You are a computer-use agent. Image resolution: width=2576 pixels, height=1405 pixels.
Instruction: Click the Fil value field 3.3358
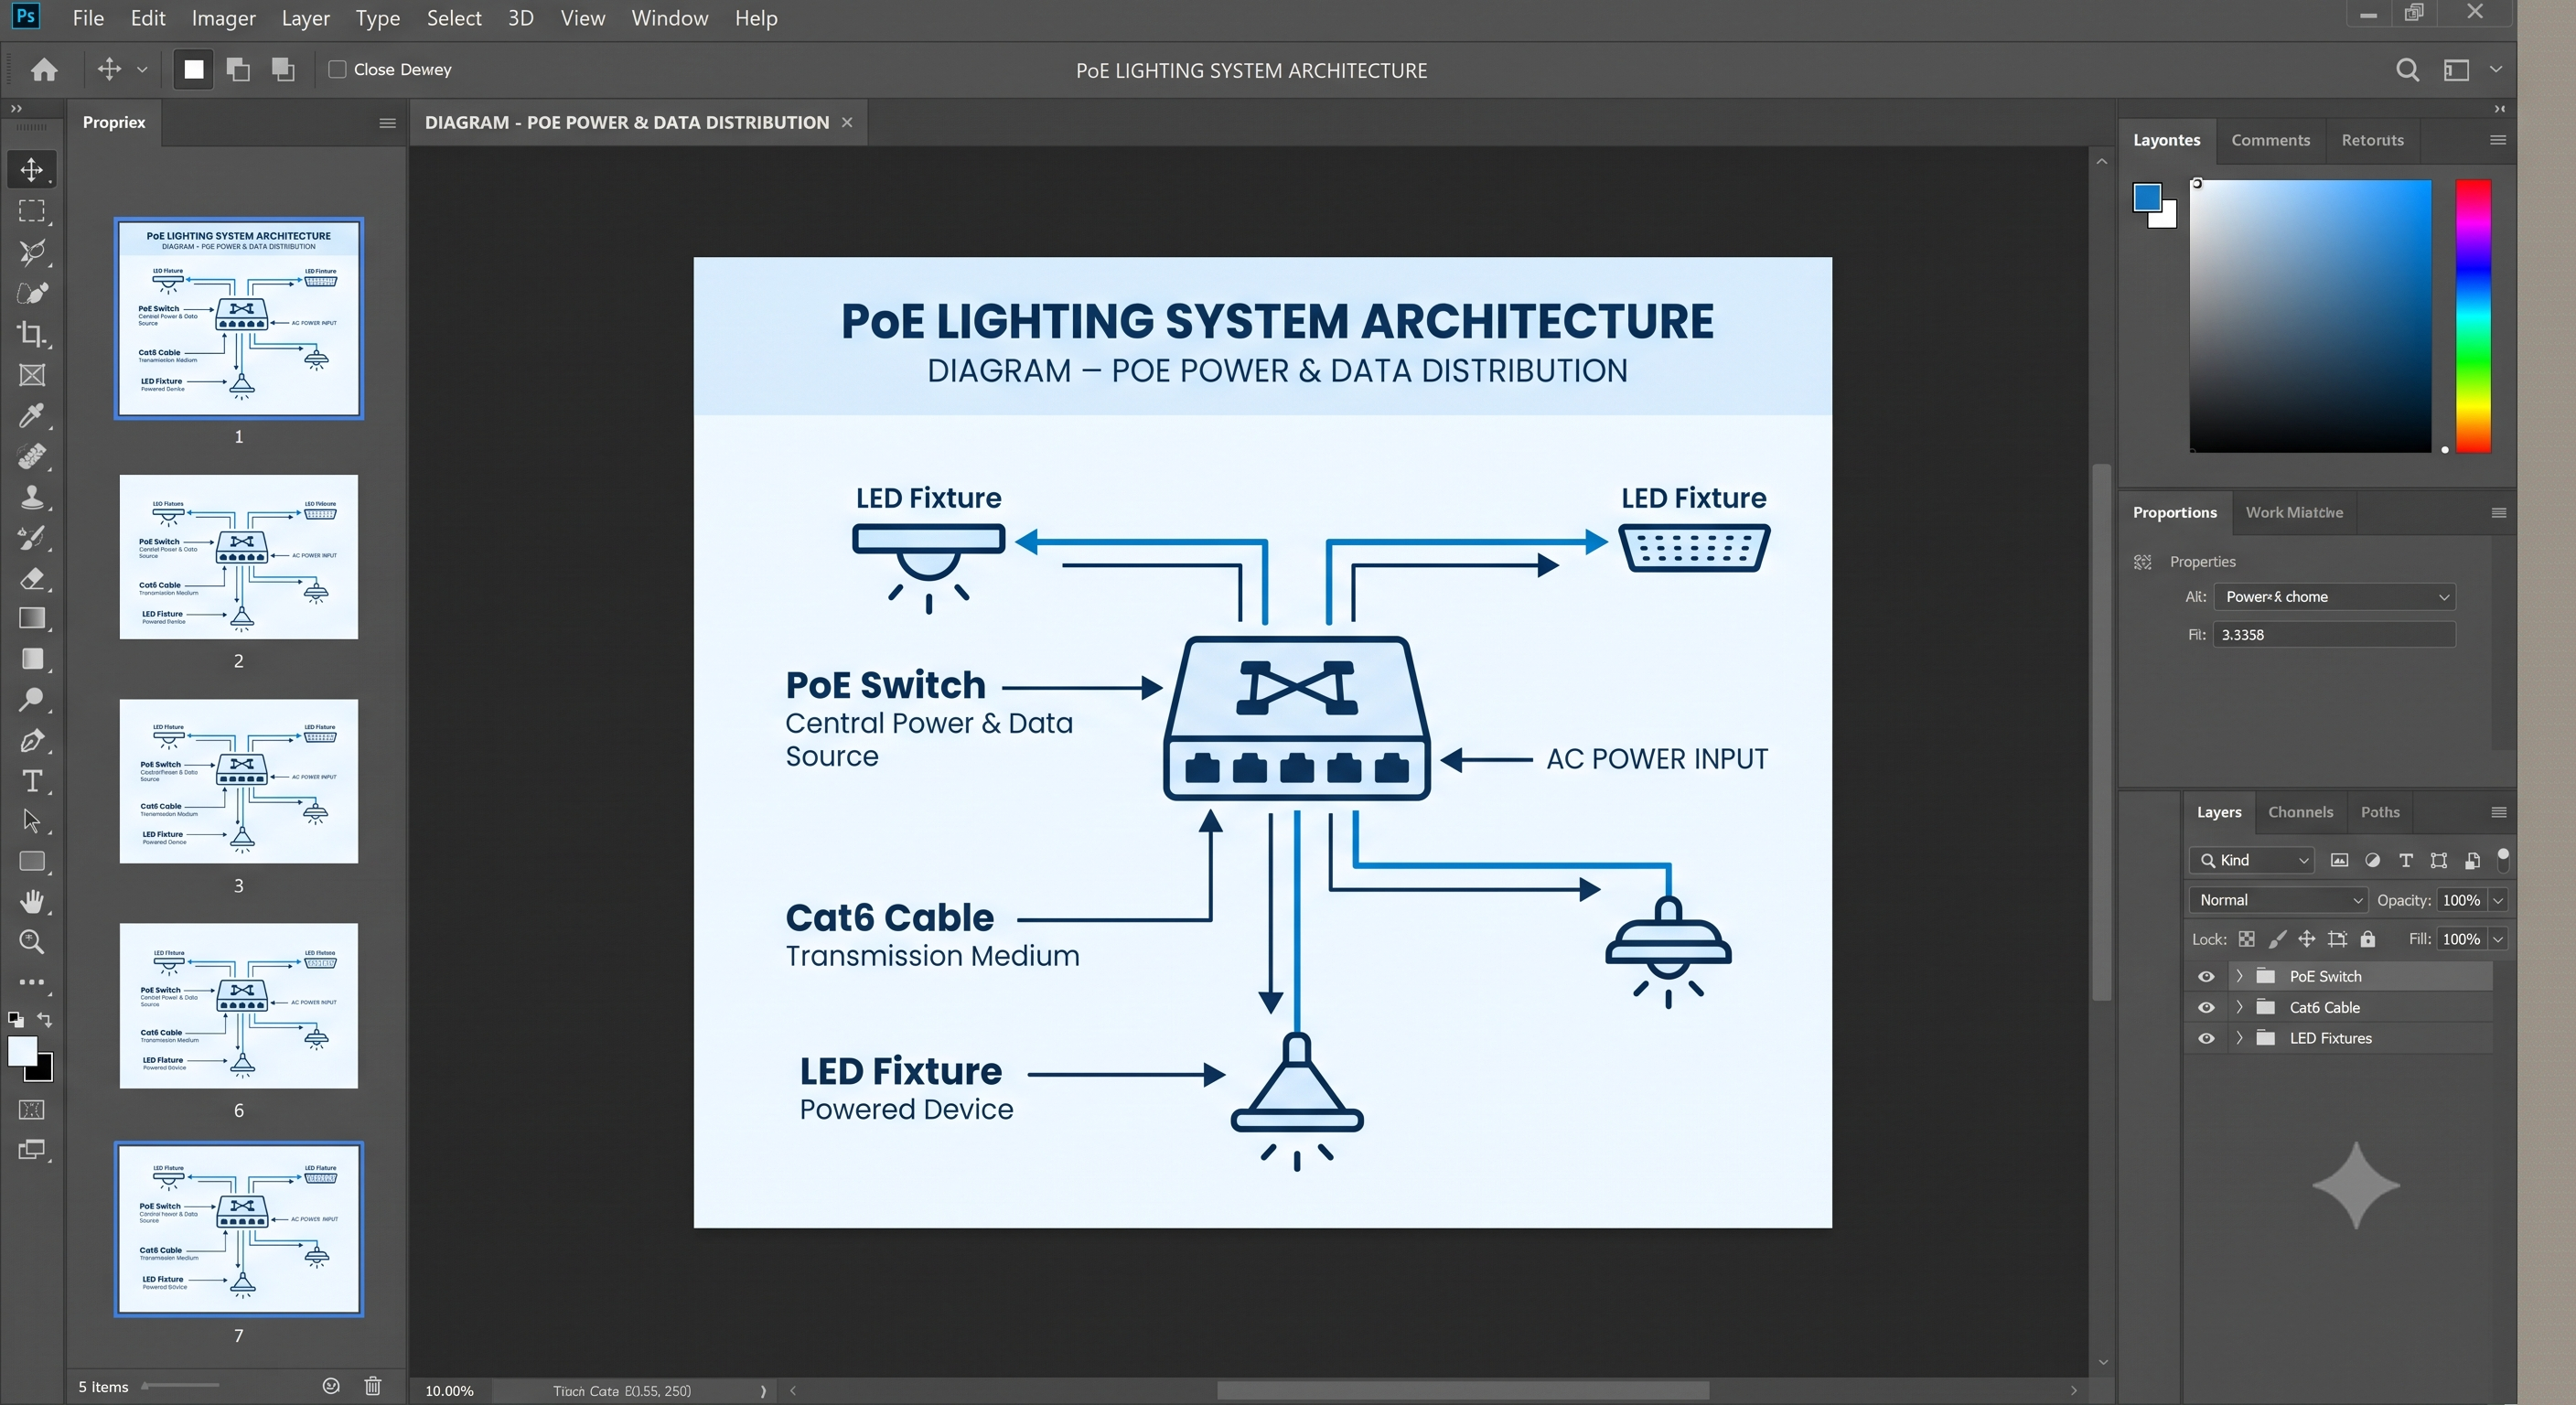(2334, 635)
